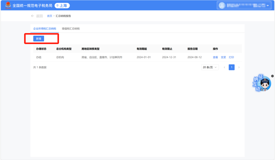This screenshot has width=275, height=160.
Task: Click the 打印 link in the row
Action: [x=231, y=57]
